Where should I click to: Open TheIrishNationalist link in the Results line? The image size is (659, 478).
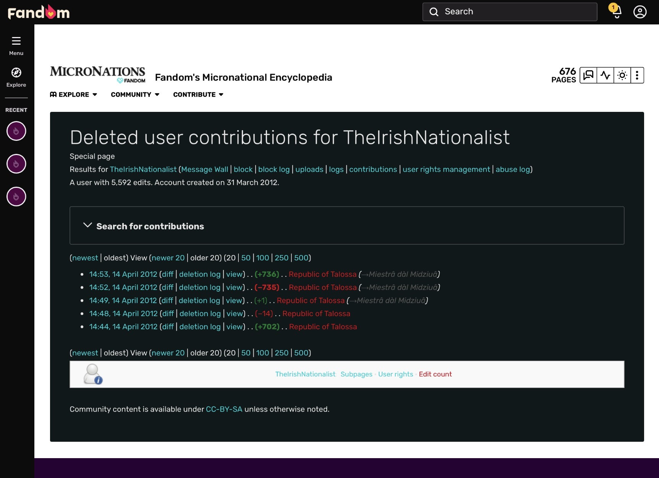point(143,170)
